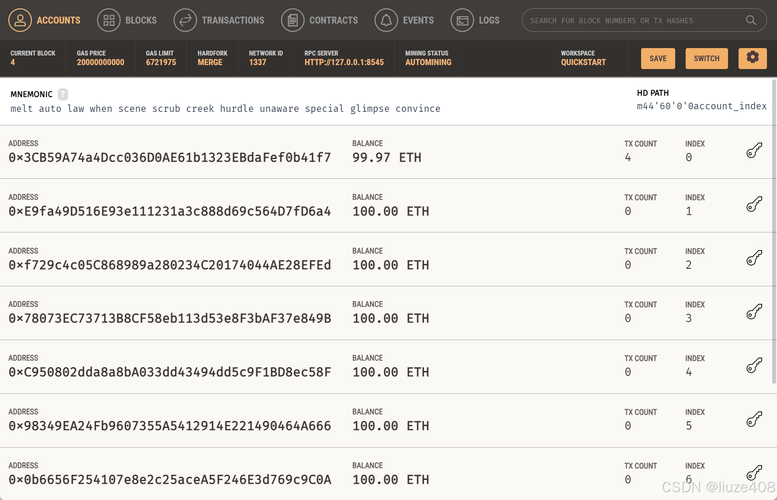Switch to another workspace
The image size is (777, 500).
click(707, 59)
